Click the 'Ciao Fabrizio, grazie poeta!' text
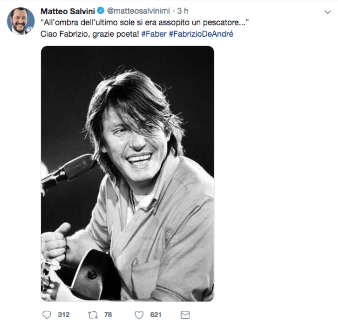 [x=90, y=34]
